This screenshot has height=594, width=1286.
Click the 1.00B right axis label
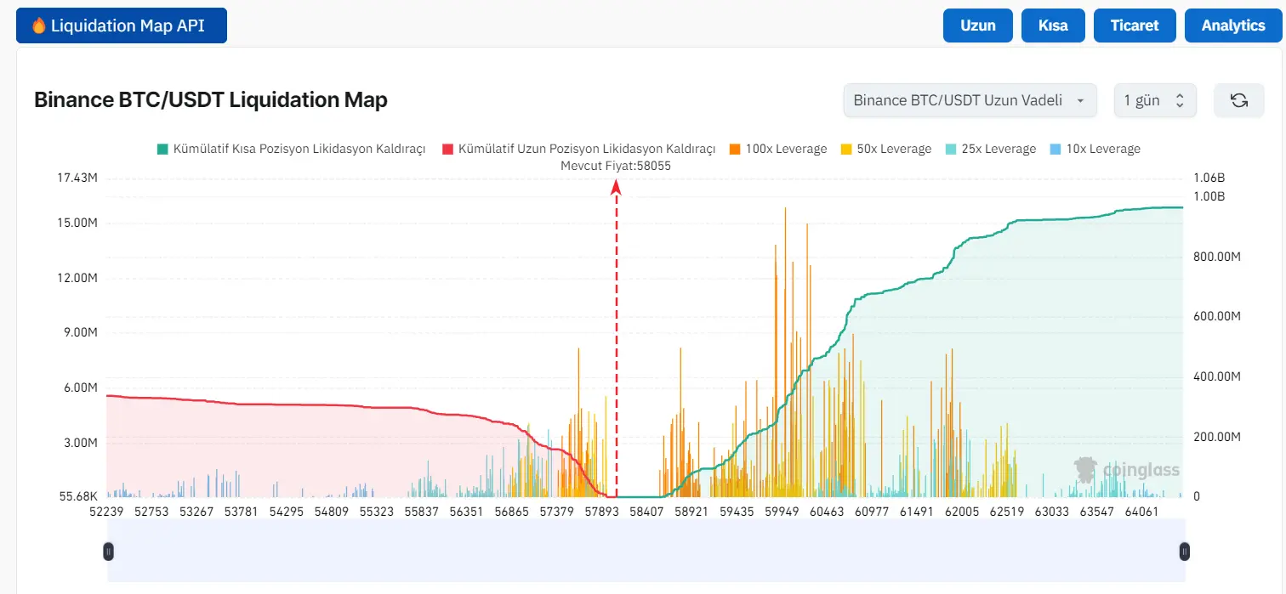point(1209,196)
